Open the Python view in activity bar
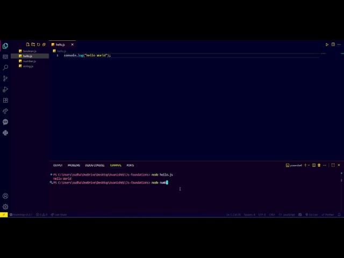Screen dimensions: 344x258 coord(5,133)
